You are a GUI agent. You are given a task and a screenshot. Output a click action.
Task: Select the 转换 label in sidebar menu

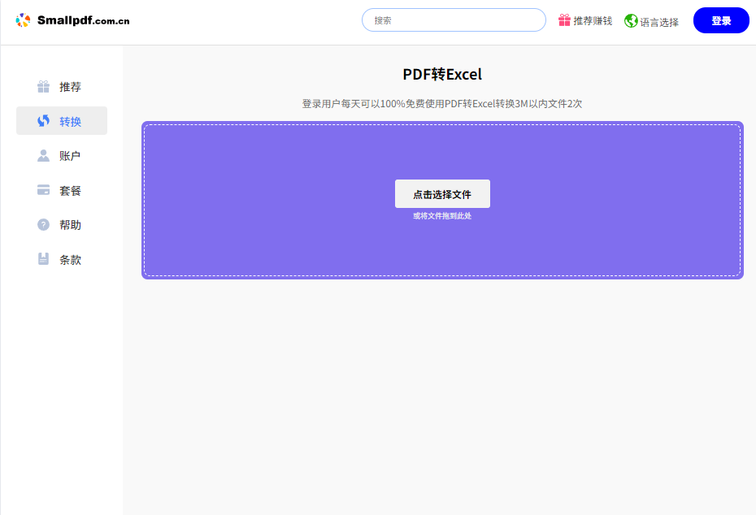(x=70, y=122)
